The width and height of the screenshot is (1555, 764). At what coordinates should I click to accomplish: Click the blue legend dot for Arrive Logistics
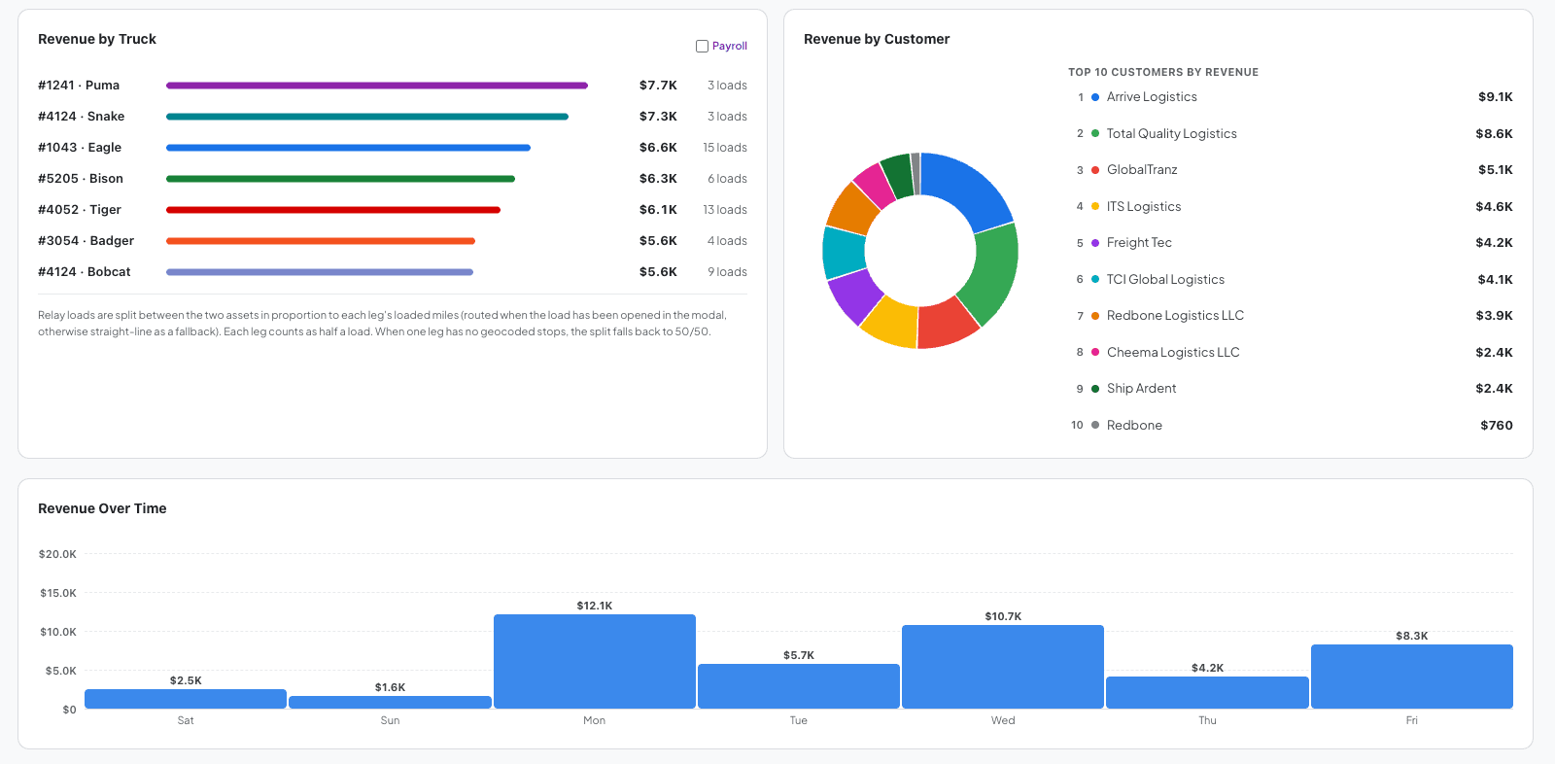pyautogui.click(x=1095, y=97)
